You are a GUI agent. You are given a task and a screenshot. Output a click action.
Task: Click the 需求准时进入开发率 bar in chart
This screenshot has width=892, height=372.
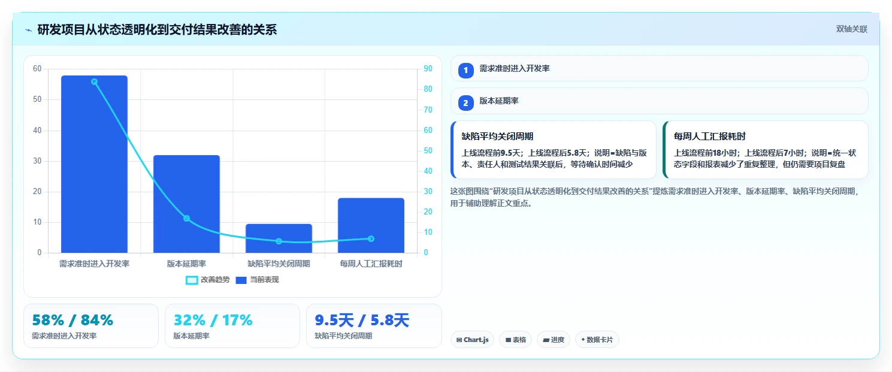[94, 164]
